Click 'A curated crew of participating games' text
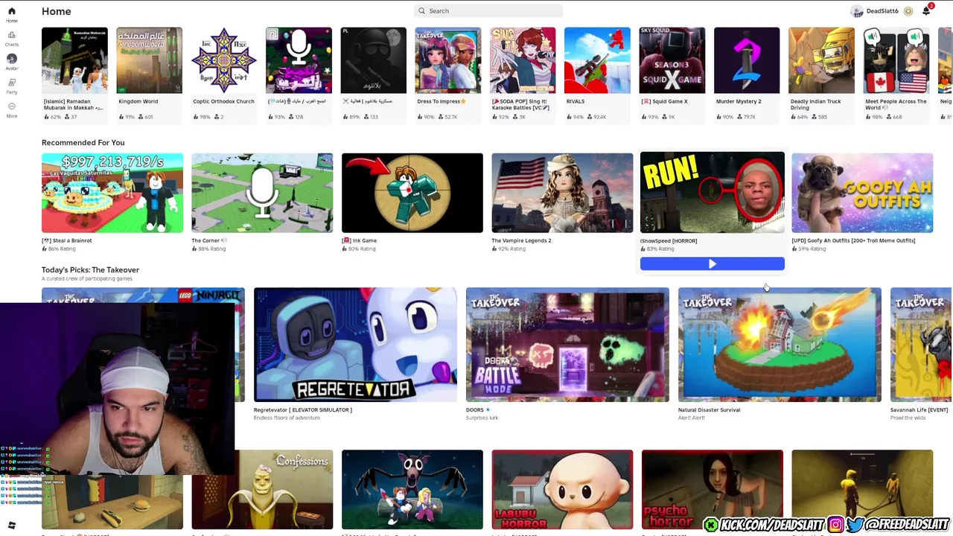 [87, 278]
